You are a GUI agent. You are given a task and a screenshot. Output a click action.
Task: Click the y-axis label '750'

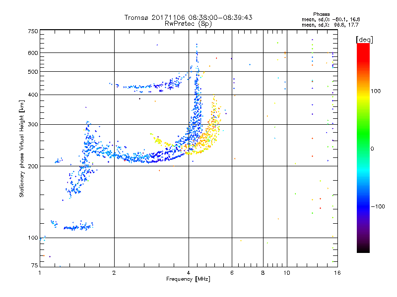pos(33,31)
